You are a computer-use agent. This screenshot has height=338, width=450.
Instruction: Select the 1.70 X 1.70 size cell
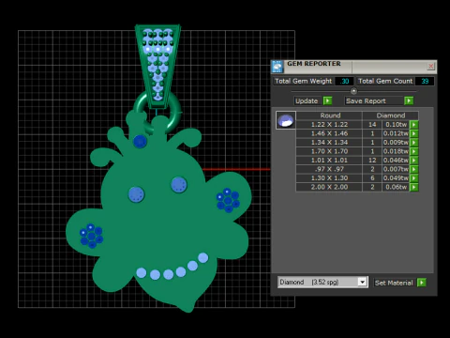point(329,151)
